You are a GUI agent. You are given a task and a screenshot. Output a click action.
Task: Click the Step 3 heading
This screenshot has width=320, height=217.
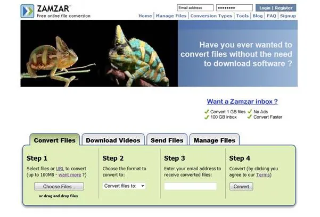(175, 158)
